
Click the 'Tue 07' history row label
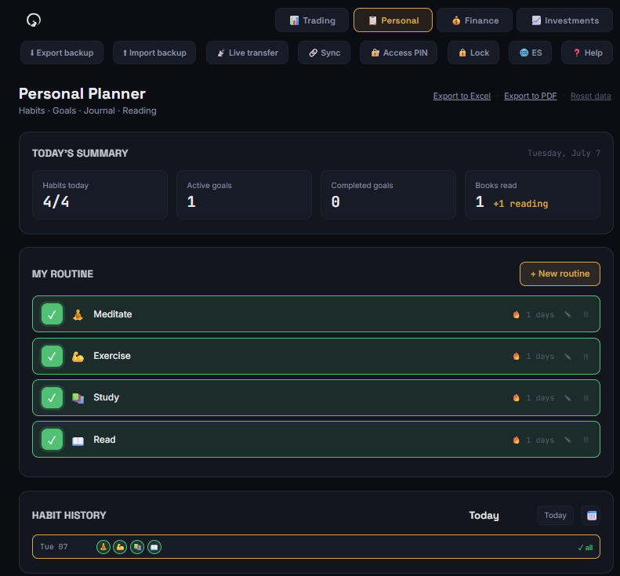pos(54,547)
